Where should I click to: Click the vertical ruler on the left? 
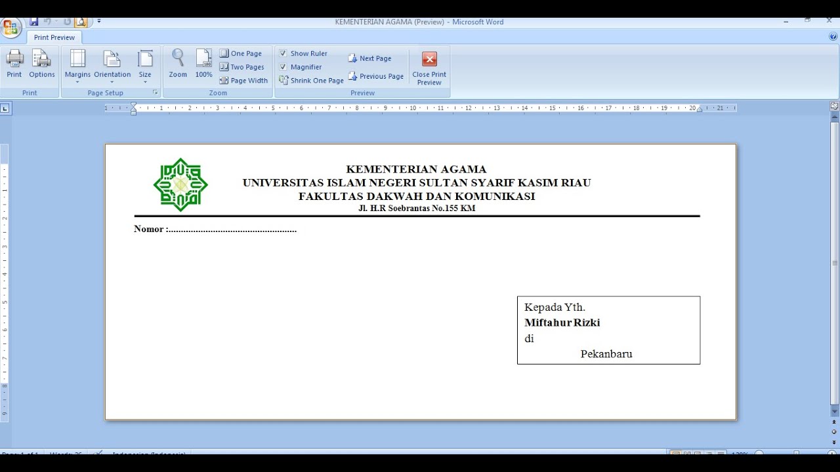point(5,282)
